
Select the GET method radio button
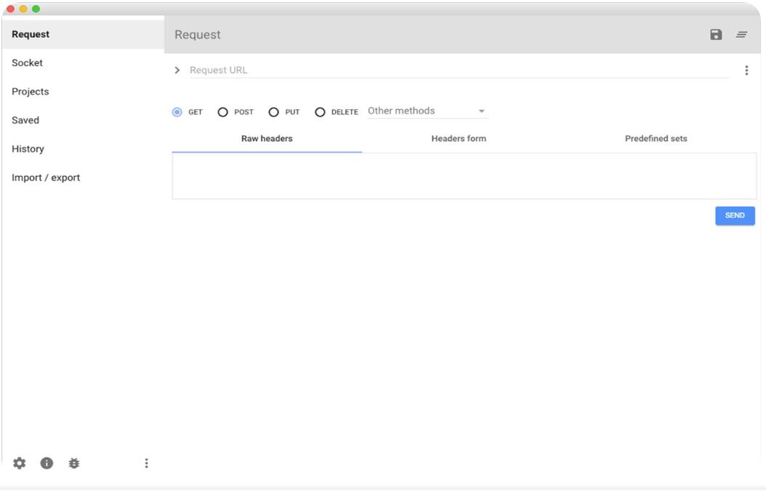(x=177, y=112)
